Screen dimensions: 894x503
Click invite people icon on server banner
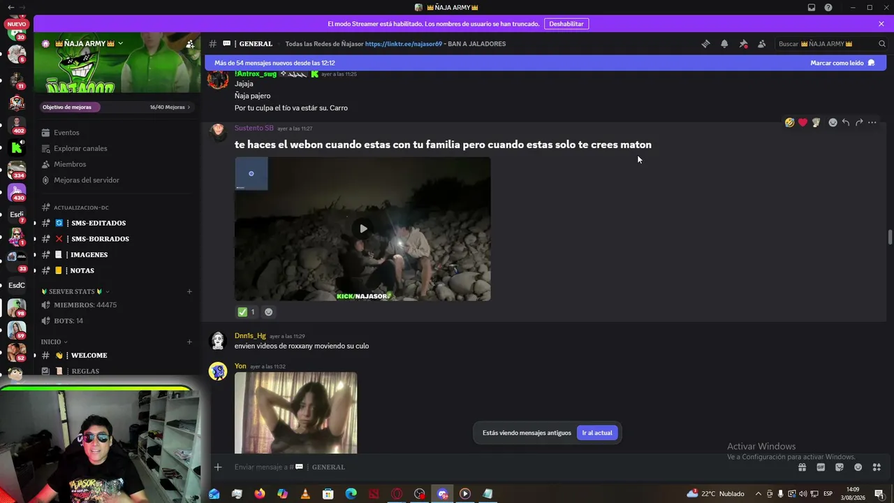click(x=190, y=44)
